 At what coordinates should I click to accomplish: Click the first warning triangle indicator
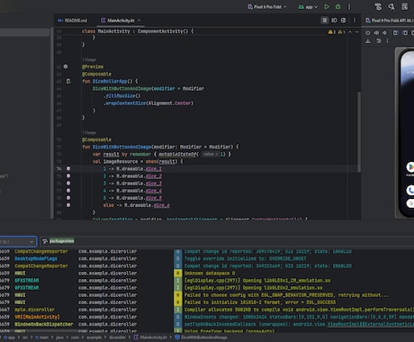[330, 31]
